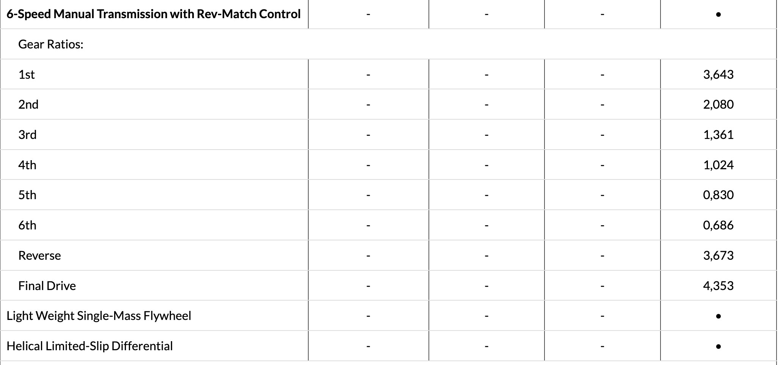This screenshot has height=365, width=778.
Task: Select the 4th gear row label
Action: [x=27, y=165]
